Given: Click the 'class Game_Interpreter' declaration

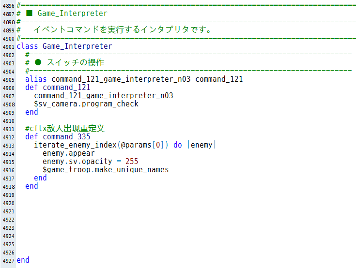Looking at the screenshot, I should (x=64, y=46).
